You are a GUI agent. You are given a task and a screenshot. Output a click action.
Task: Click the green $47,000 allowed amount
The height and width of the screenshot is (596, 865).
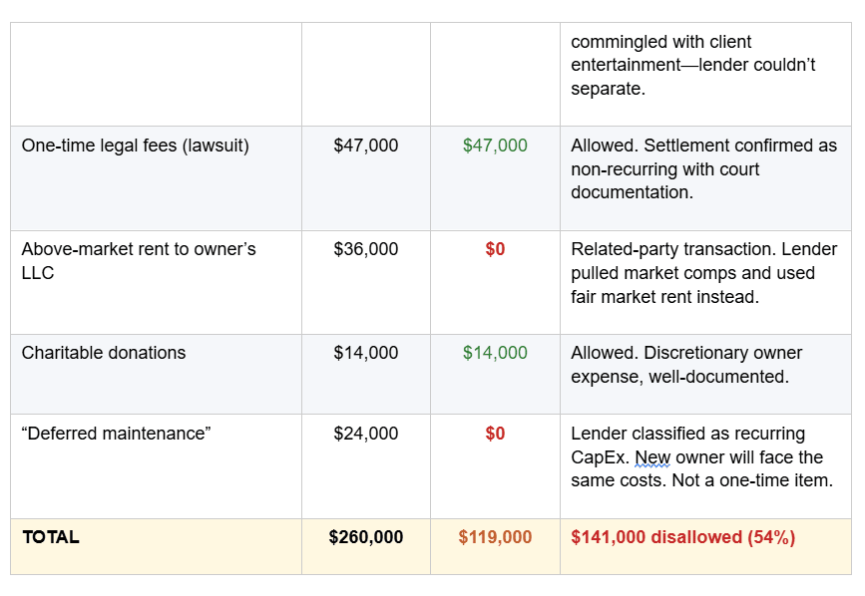495,146
